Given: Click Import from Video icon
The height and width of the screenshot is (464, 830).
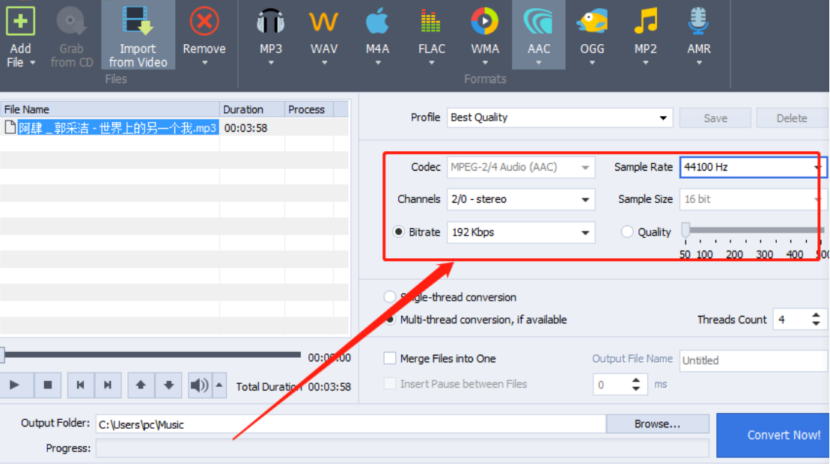Looking at the screenshot, I should [x=138, y=22].
